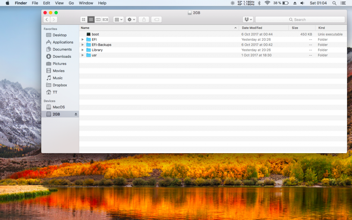The height and width of the screenshot is (220, 352).
Task: Open the Go menu
Action: coord(71,3)
